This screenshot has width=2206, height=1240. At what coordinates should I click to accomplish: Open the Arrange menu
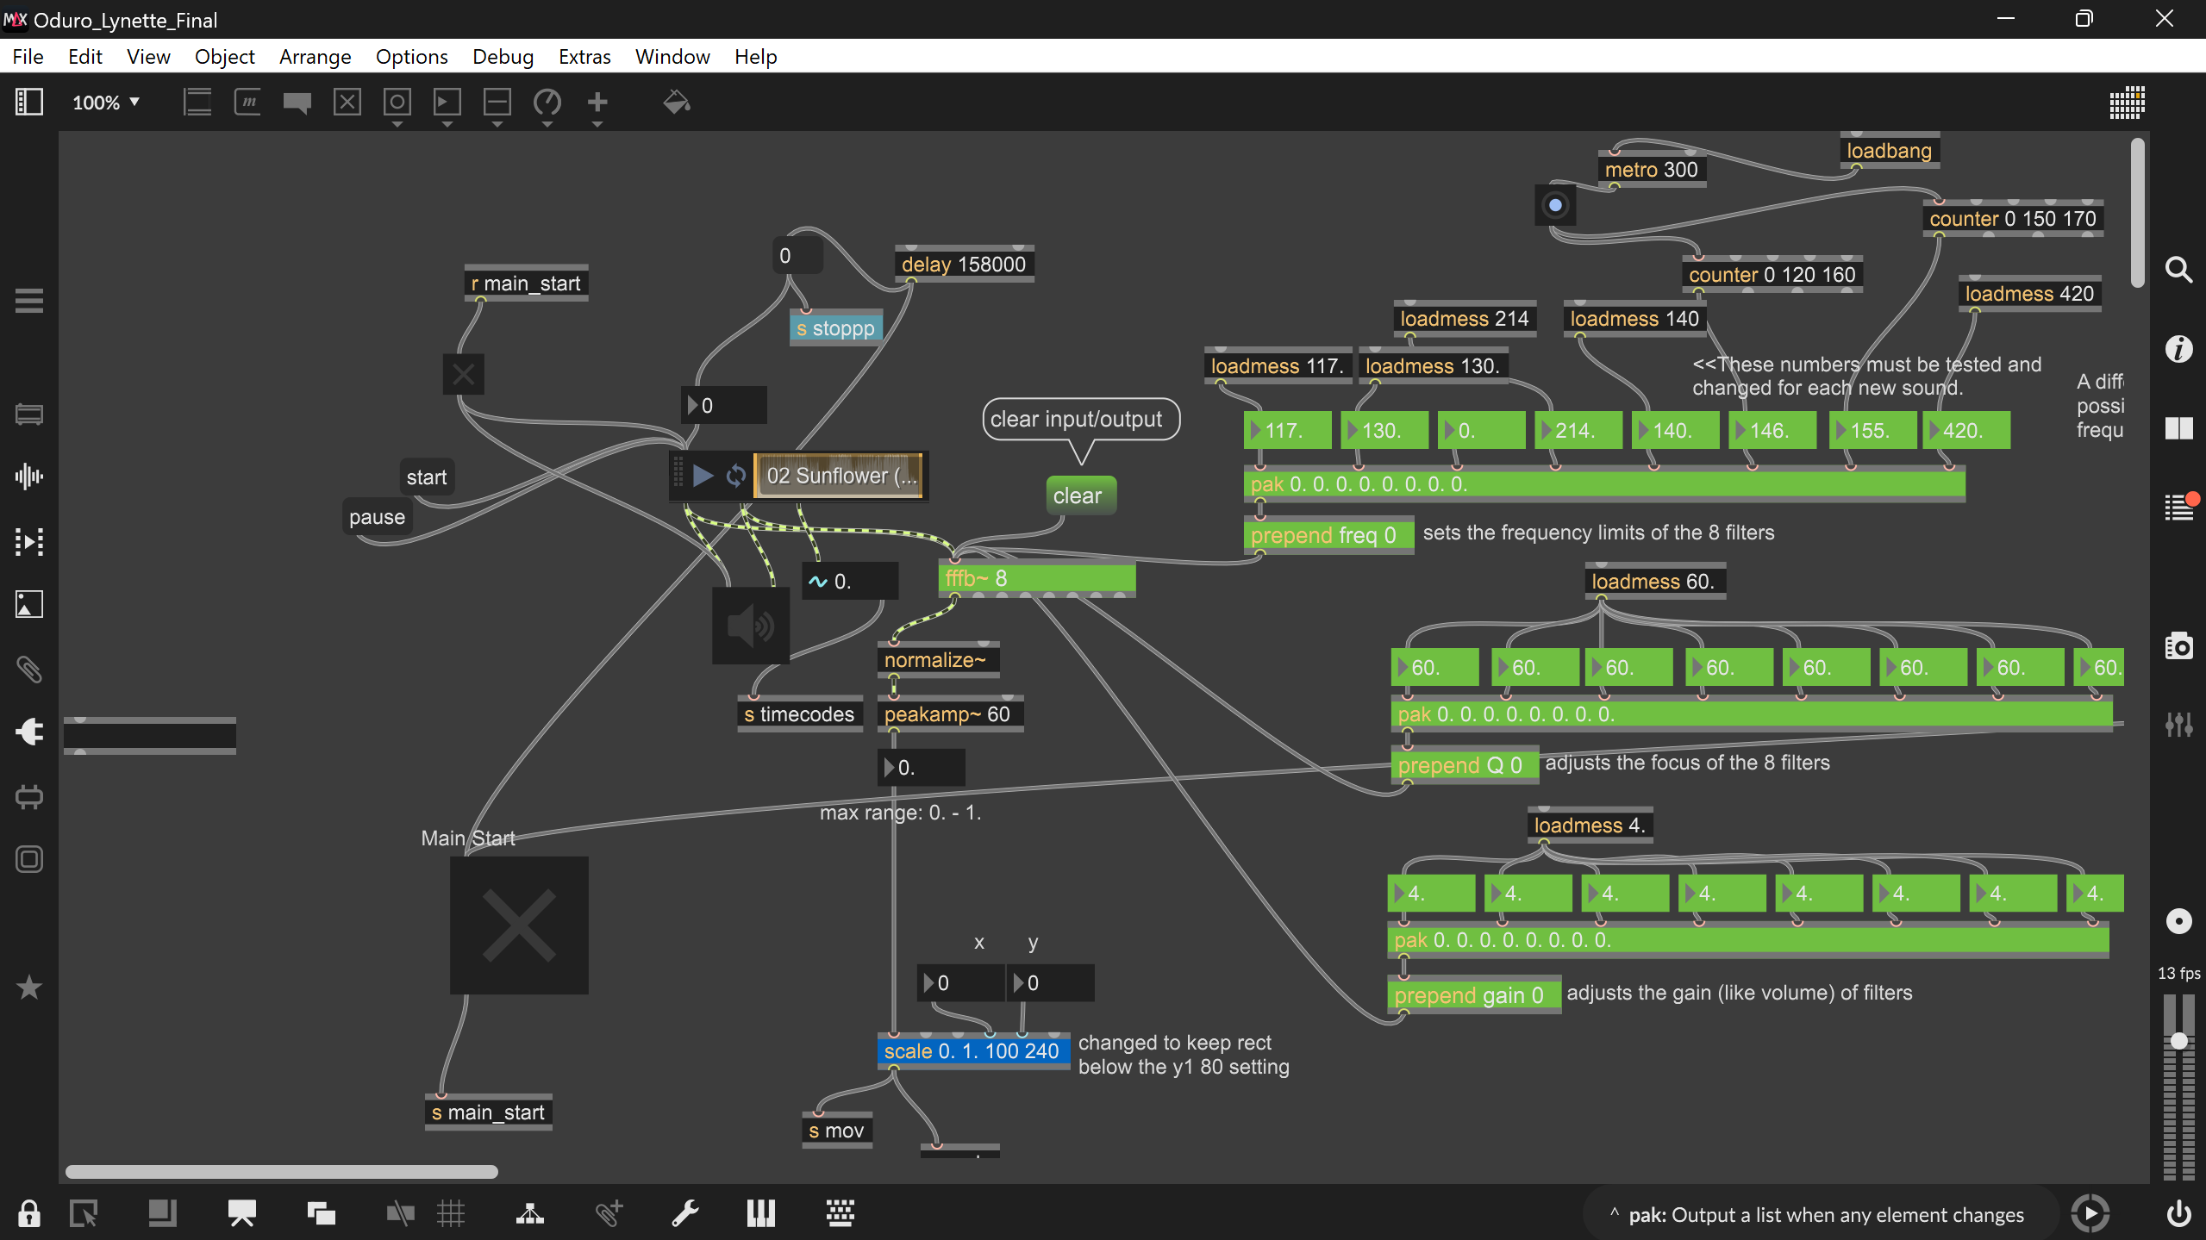coord(315,57)
